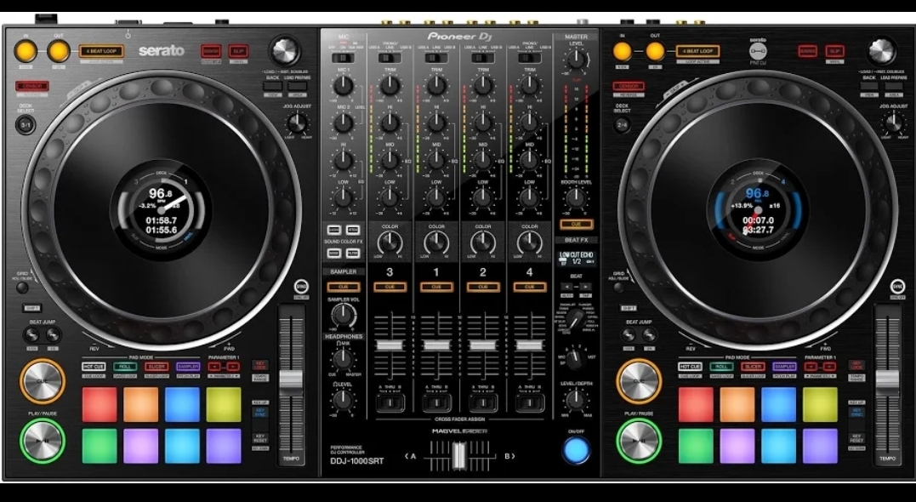Toggle the MIC OFF/ON/TALKOVER switch

click(x=343, y=58)
